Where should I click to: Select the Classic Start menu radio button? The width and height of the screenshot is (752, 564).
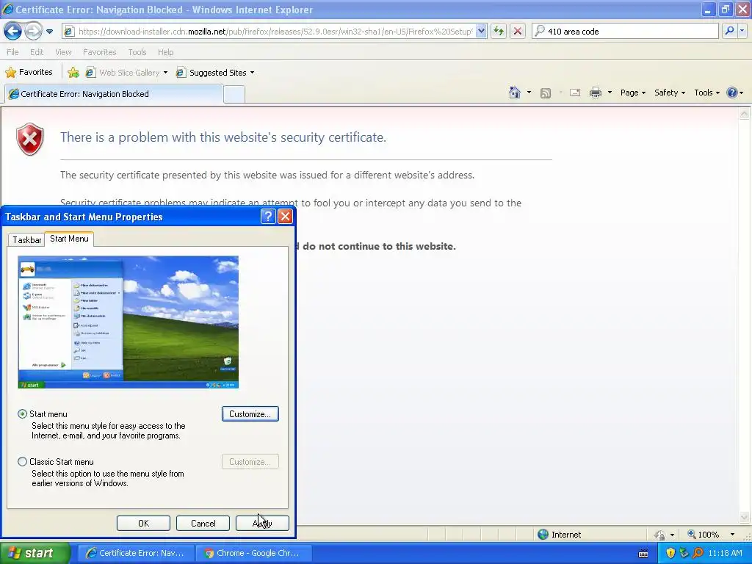pyautogui.click(x=22, y=461)
